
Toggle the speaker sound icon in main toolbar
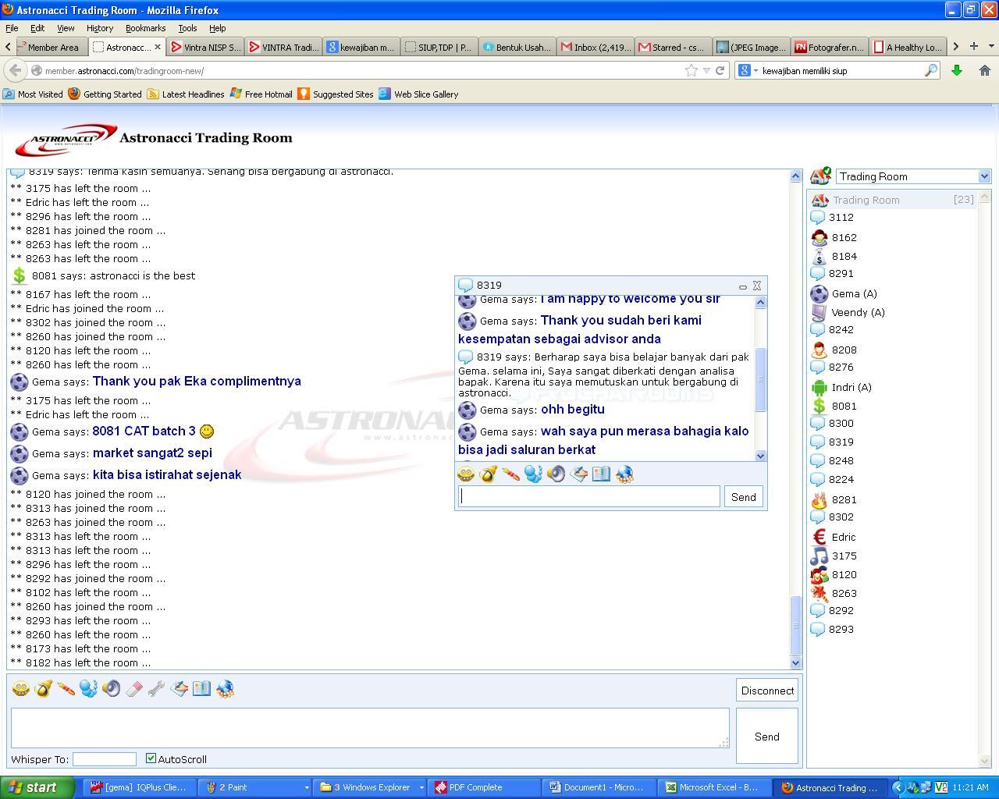pyautogui.click(x=111, y=689)
